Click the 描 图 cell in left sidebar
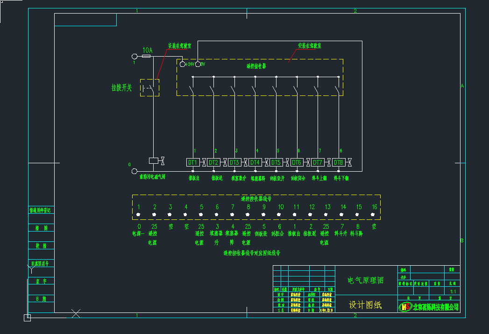The height and width of the screenshot is (334, 489). (x=41, y=228)
